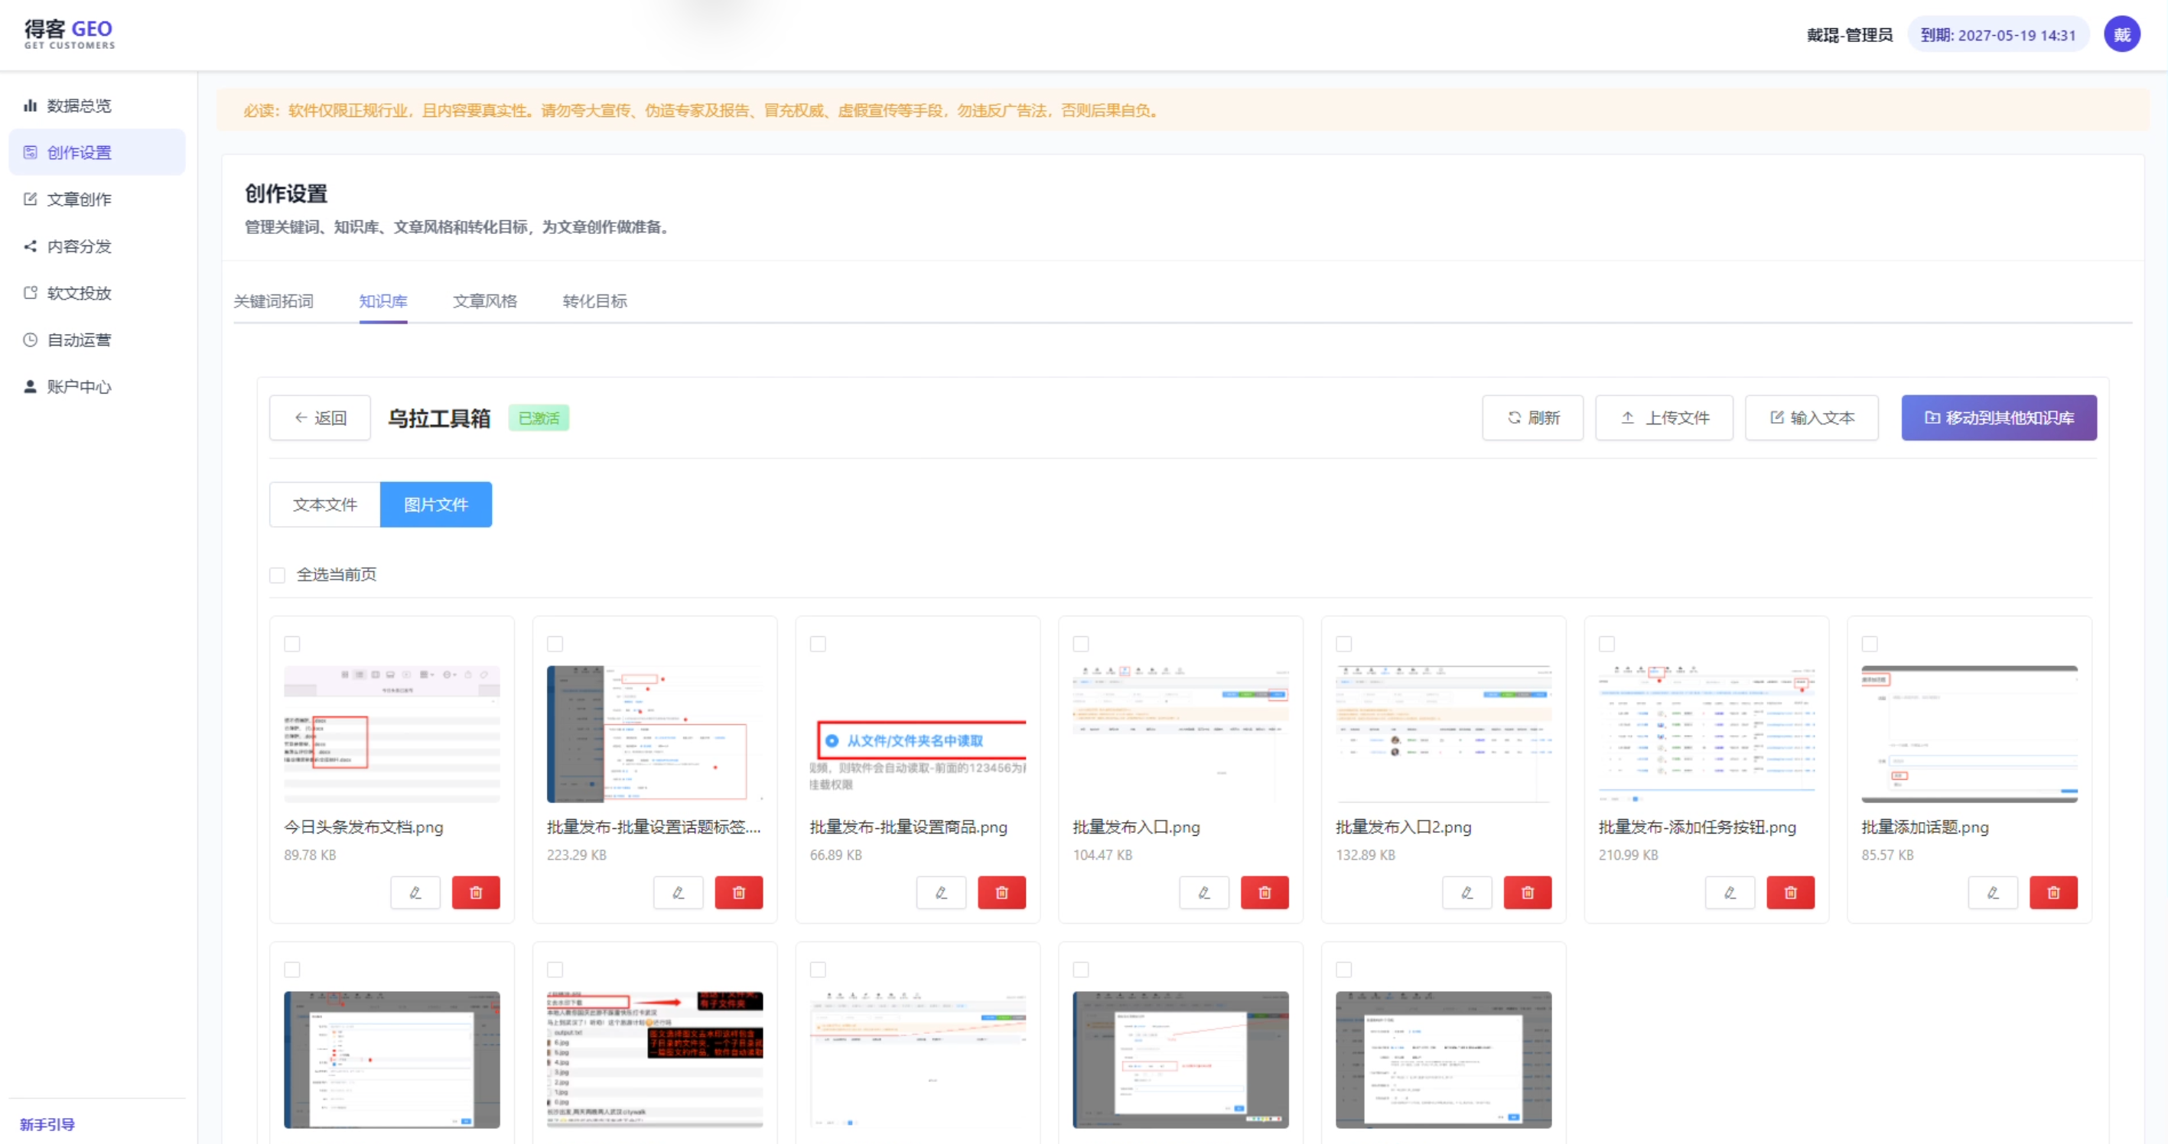Open 账户中心 in the sidebar
Screen dimensions: 2168x1144
click(x=97, y=387)
